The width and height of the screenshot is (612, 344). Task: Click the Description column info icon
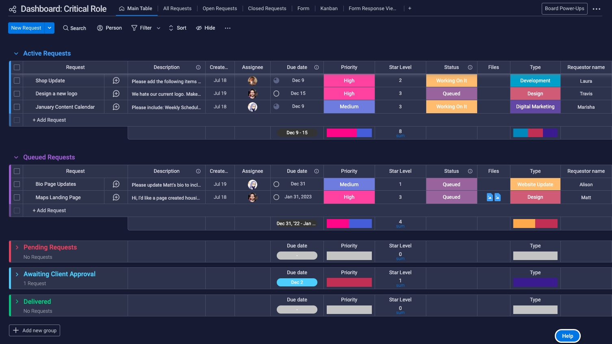coord(198,67)
